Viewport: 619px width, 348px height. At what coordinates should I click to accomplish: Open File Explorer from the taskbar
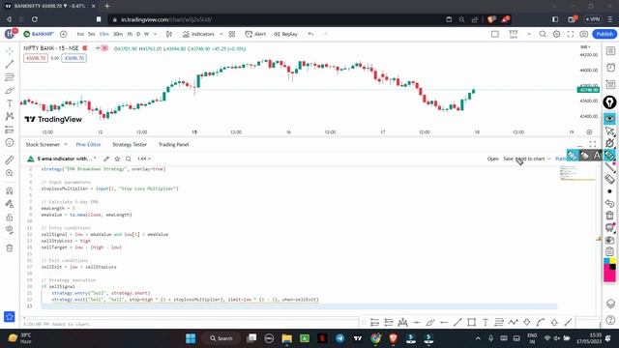pyautogui.click(x=286, y=338)
